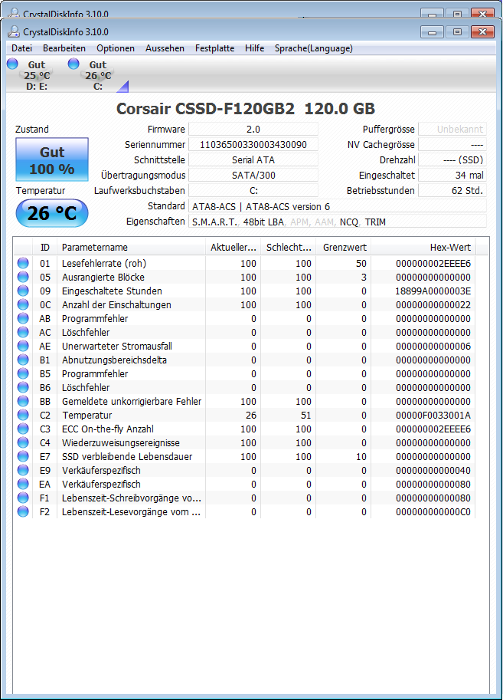Click the Laufwerksbuchstaben C: field

[253, 191]
